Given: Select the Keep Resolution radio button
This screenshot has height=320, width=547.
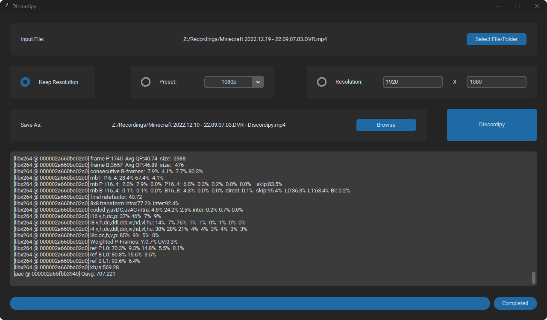Looking at the screenshot, I should [25, 82].
